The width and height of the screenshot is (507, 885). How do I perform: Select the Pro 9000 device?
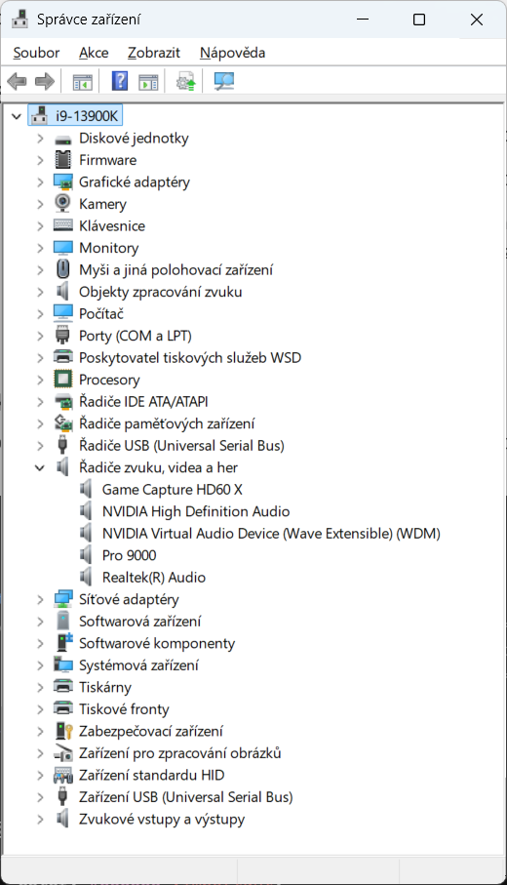[129, 555]
